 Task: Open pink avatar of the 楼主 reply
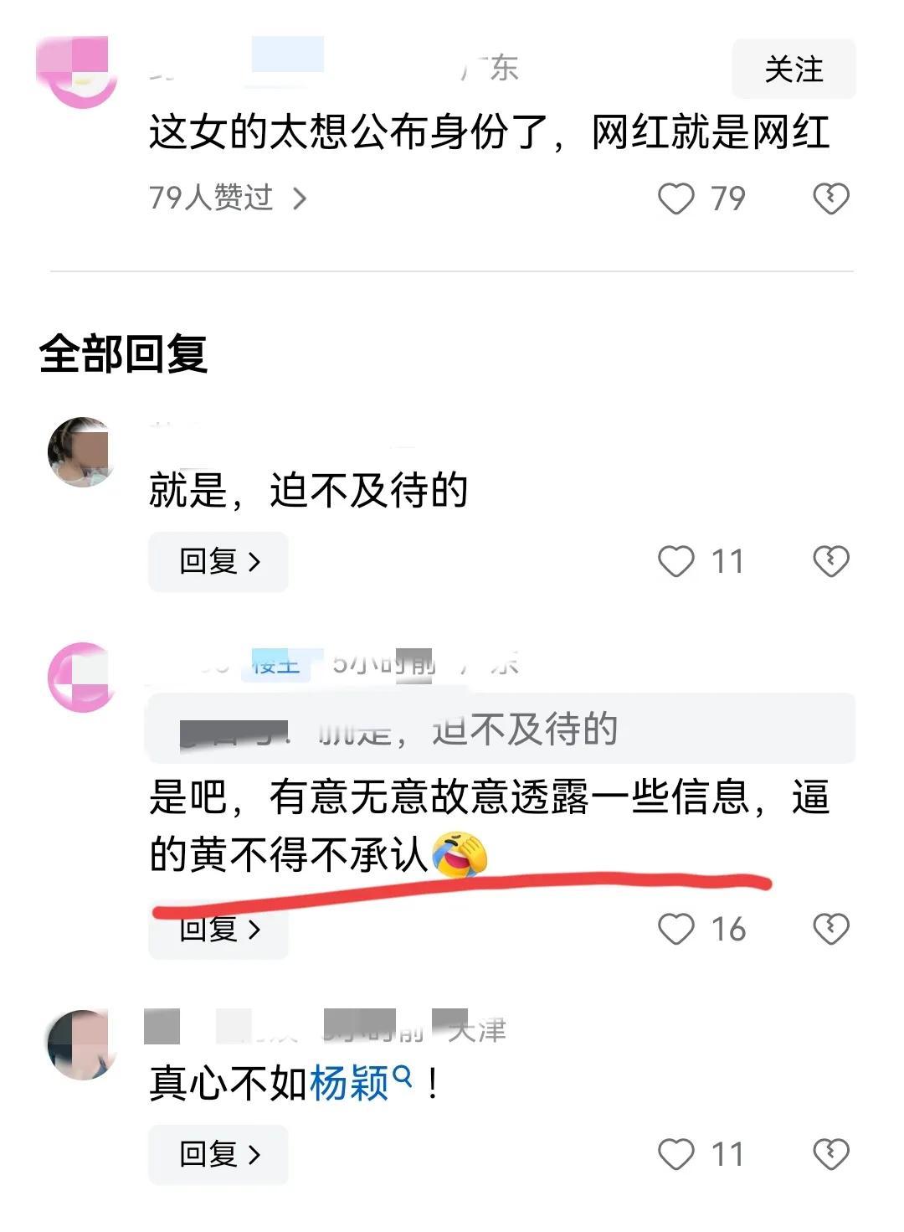pos(81,677)
